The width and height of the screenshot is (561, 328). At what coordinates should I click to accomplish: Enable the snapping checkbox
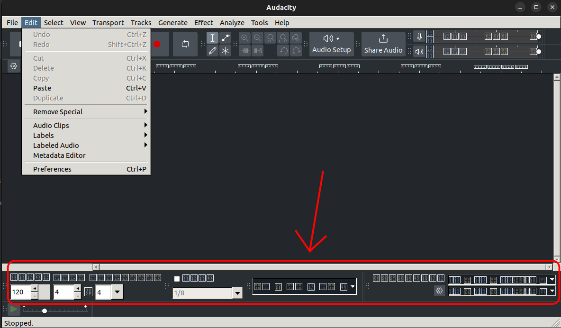[x=177, y=279]
